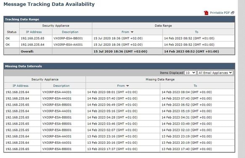Select the VXOIRP-ESA-BB001 row in Tracking Data Range

[119, 38]
